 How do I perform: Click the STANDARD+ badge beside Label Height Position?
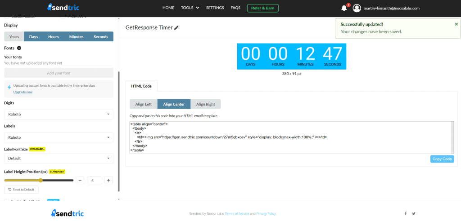(x=57, y=172)
